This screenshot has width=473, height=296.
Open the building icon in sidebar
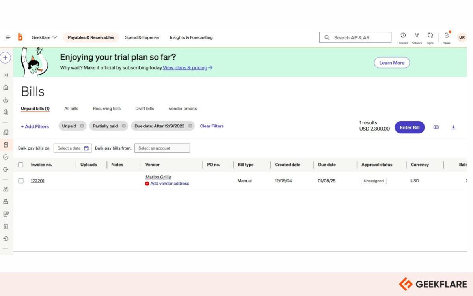(x=6, y=132)
